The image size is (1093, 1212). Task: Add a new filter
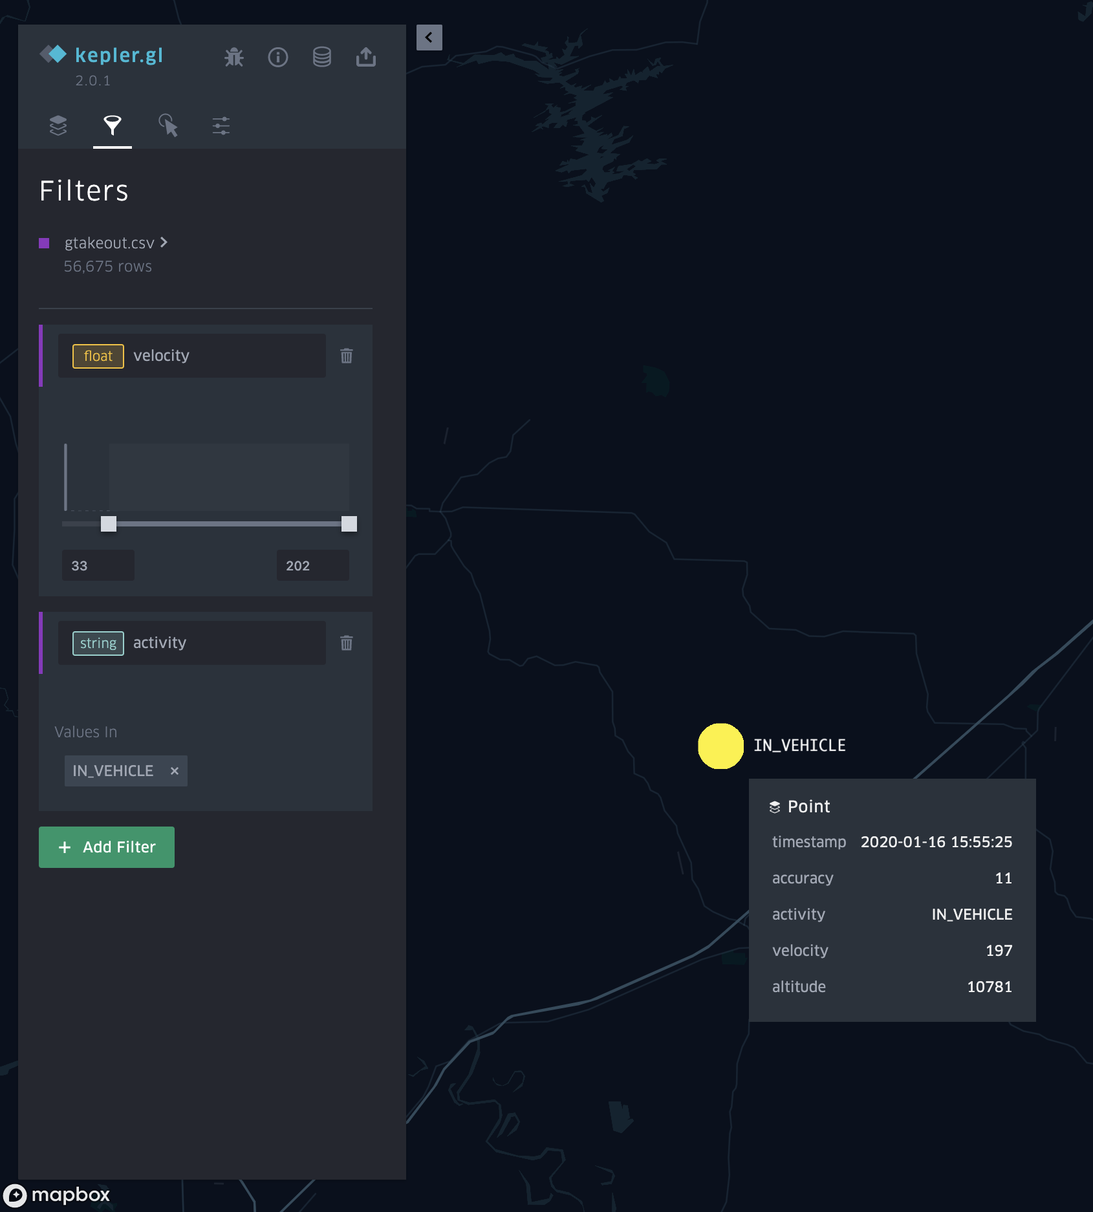[107, 847]
